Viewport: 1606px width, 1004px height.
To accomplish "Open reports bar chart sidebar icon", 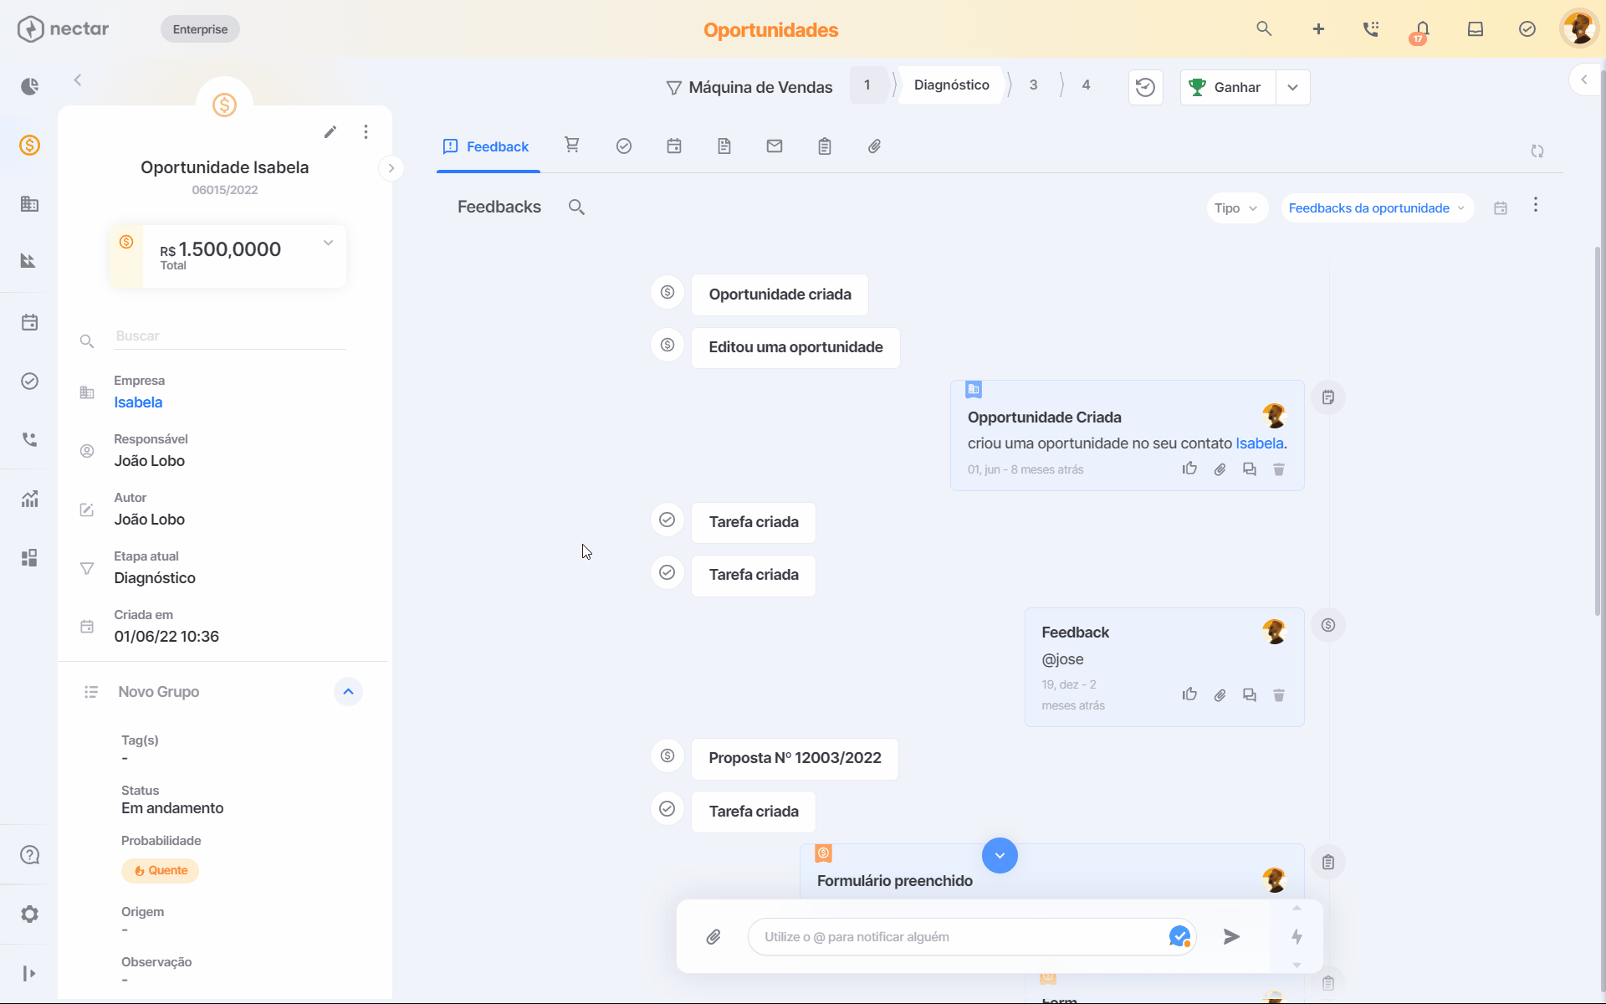I will [29, 499].
